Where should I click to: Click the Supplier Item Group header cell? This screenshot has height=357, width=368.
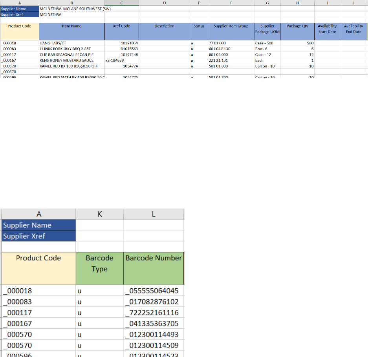pos(231,31)
